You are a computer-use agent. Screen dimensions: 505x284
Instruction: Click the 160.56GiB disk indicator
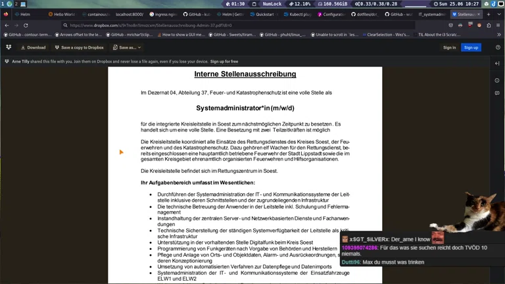click(333, 4)
